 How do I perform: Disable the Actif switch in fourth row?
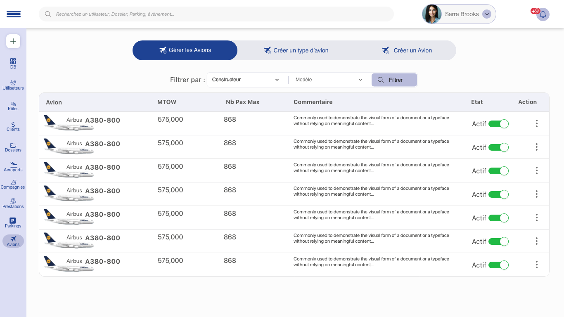(498, 194)
